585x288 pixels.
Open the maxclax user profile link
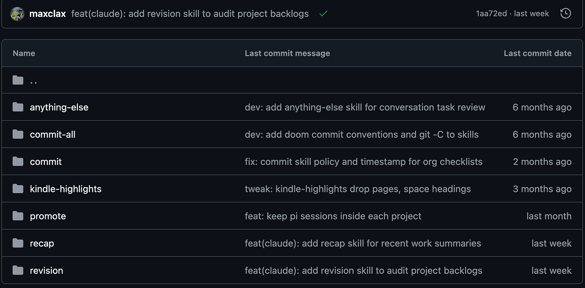click(48, 14)
